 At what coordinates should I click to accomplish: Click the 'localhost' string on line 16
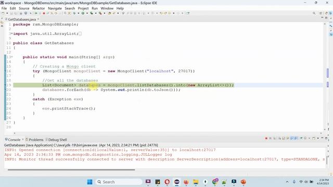click(x=160, y=71)
